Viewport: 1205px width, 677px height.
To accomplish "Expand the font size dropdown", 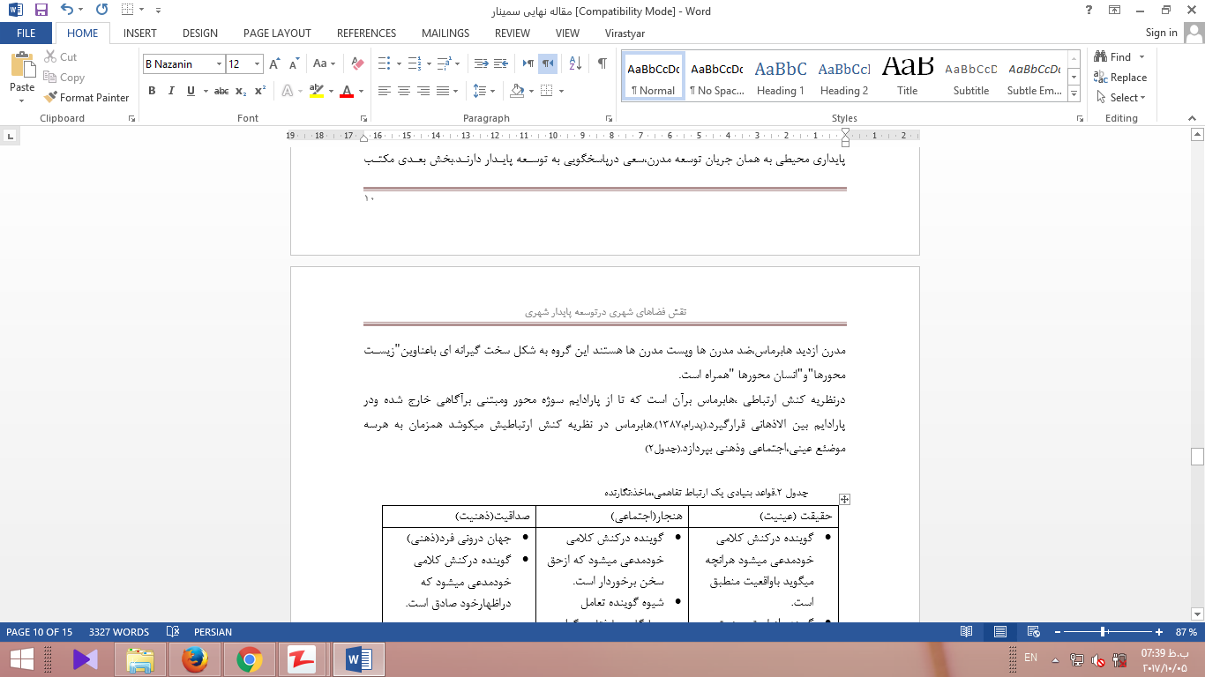I will coord(257,63).
